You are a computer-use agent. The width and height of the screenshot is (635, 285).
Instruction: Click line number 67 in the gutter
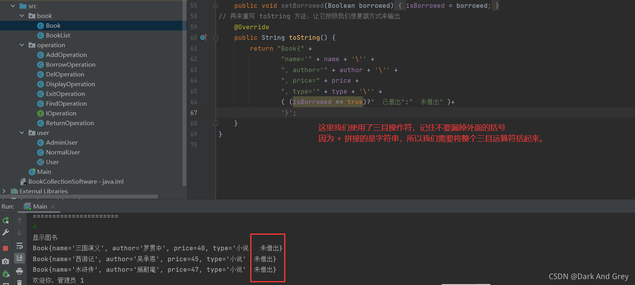(194, 113)
